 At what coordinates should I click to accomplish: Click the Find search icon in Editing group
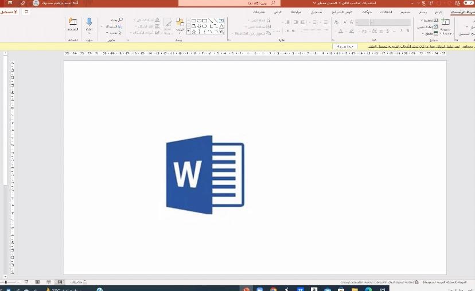tap(120, 20)
